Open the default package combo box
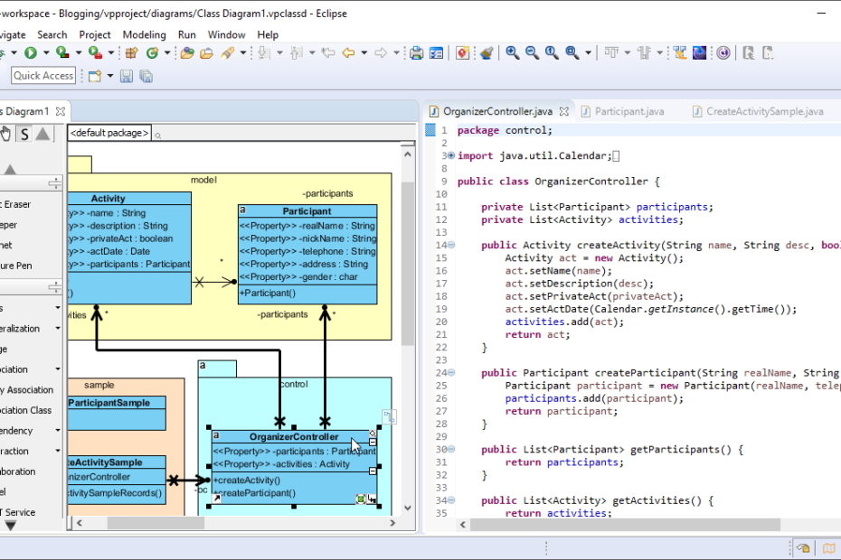 pos(107,133)
